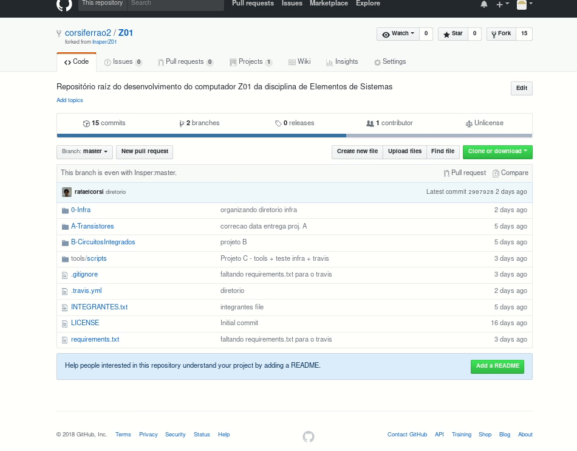The height and width of the screenshot is (451, 577).
Task: Click the Compare diff icon
Action: pyautogui.click(x=496, y=173)
